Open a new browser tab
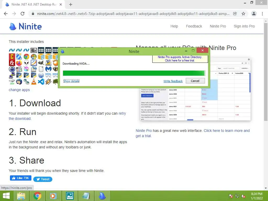268x201 pixels. 71,4
